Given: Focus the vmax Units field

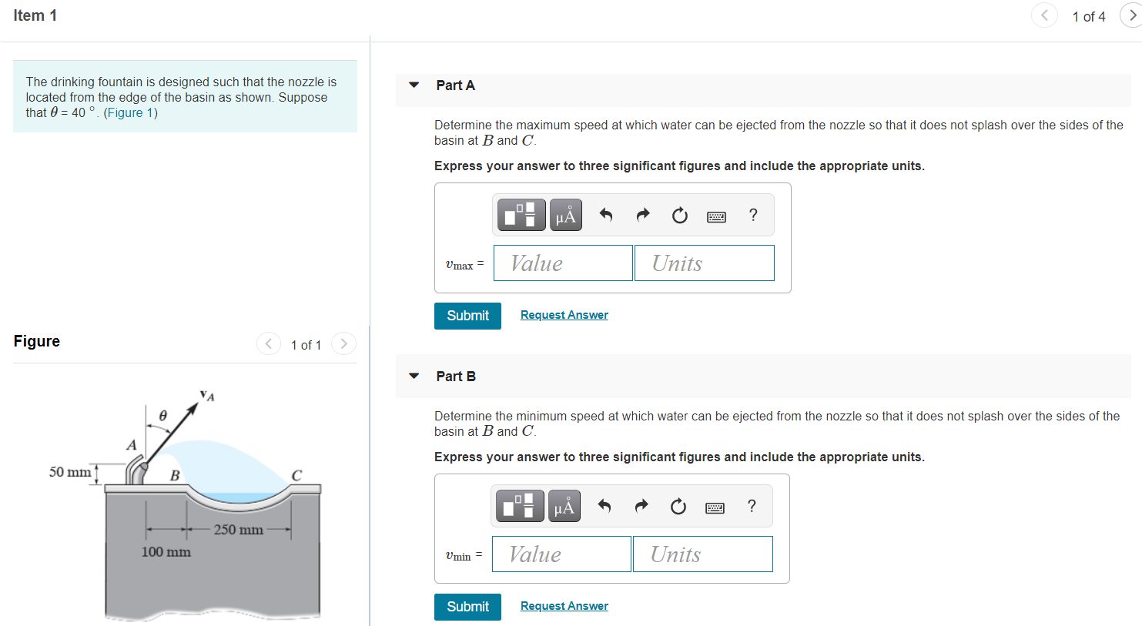Looking at the screenshot, I should pos(705,263).
